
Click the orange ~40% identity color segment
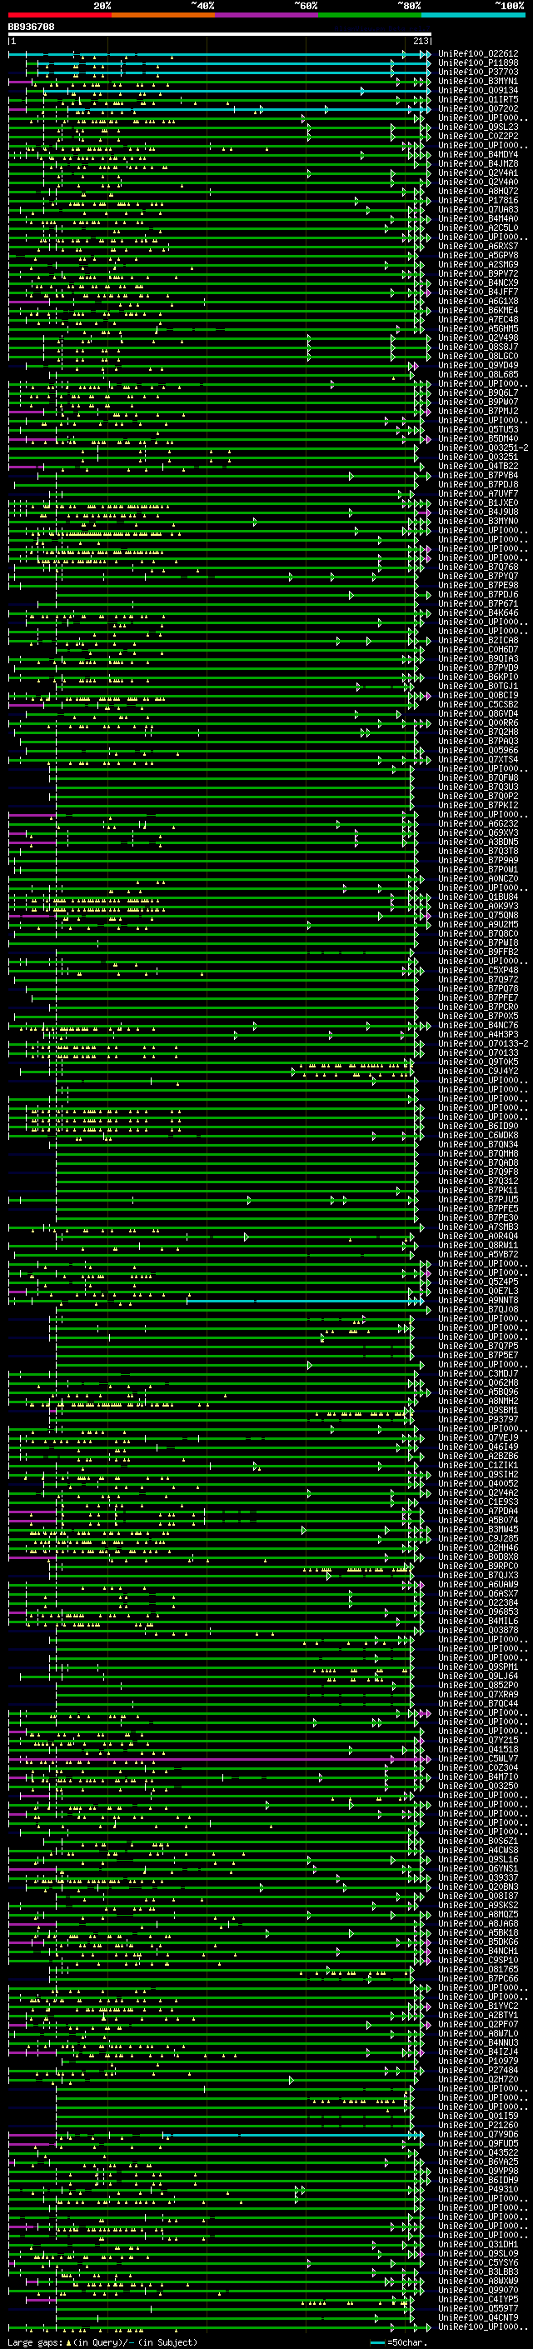coord(163,15)
